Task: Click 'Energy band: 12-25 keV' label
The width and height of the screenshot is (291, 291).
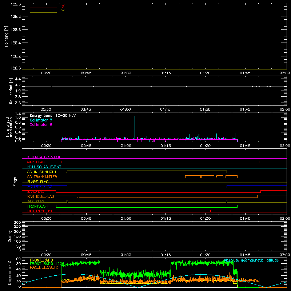Action: 53,116
